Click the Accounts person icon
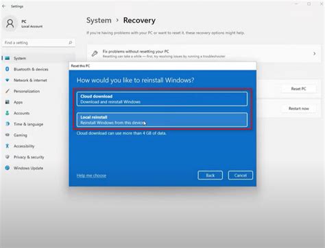The image size is (325, 248). (x=8, y=113)
